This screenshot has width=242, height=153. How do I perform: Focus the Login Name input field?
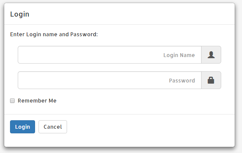pos(109,55)
